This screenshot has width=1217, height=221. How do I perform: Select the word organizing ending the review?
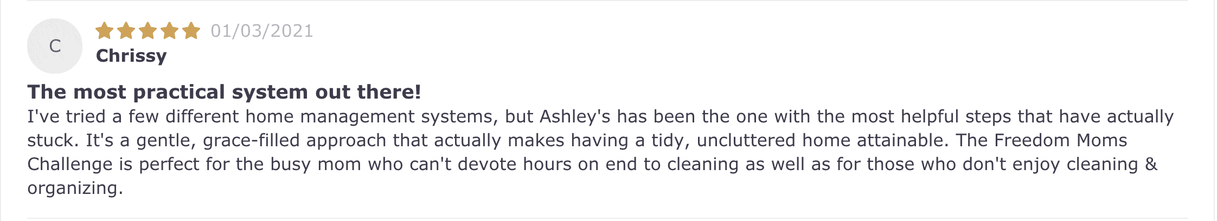tap(72, 189)
